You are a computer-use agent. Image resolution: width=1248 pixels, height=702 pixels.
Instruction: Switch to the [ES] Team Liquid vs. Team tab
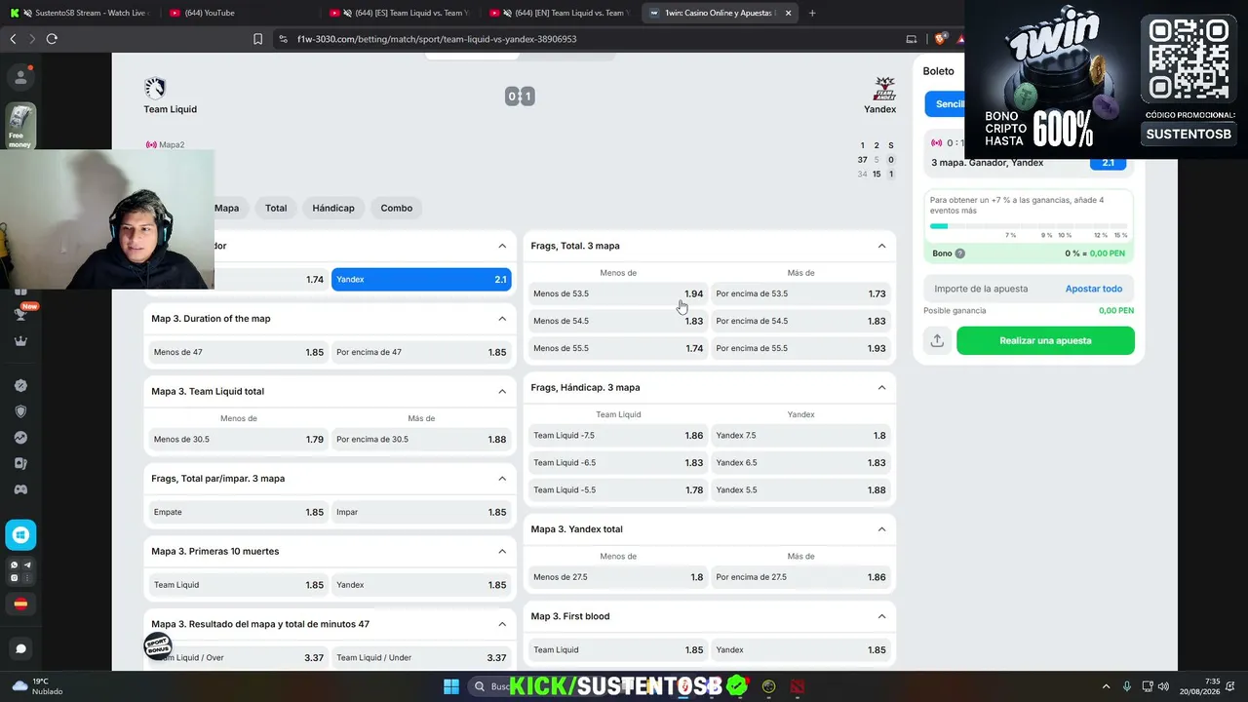tap(401, 13)
